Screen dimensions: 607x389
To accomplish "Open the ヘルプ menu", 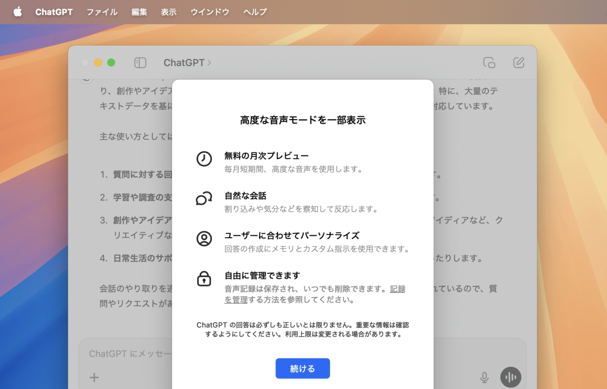I will pyautogui.click(x=255, y=12).
